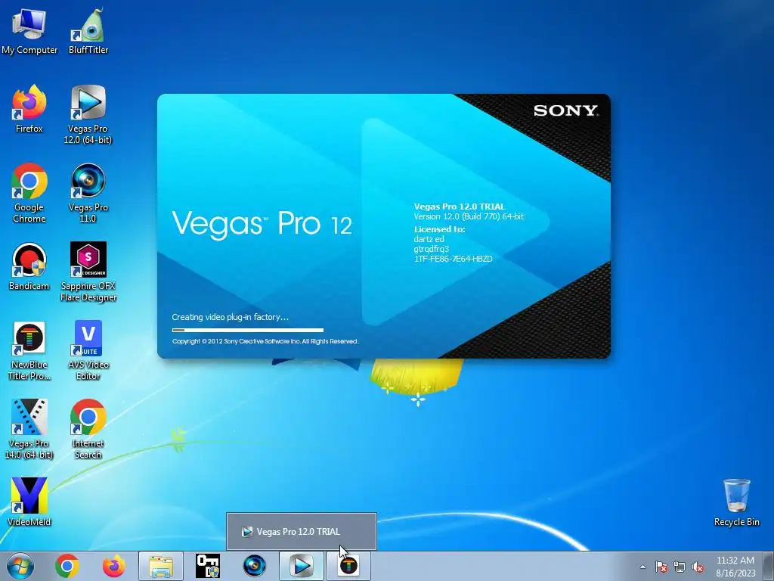Open network status tray icon
Viewport: 774px width, 581px height.
tap(680, 567)
